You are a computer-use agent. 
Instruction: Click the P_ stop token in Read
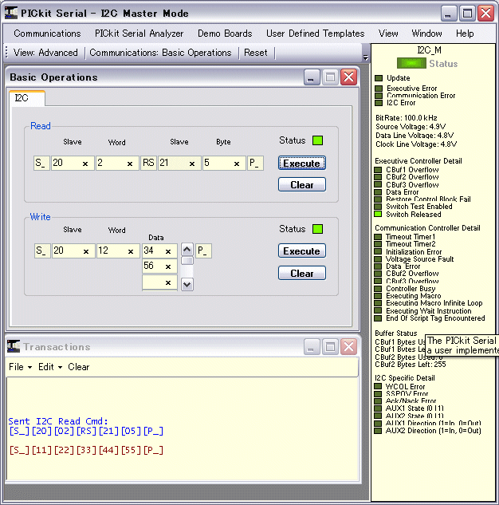255,163
